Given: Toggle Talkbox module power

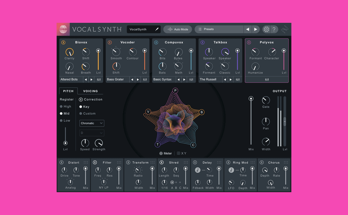Looking at the screenshot, I should point(202,42).
